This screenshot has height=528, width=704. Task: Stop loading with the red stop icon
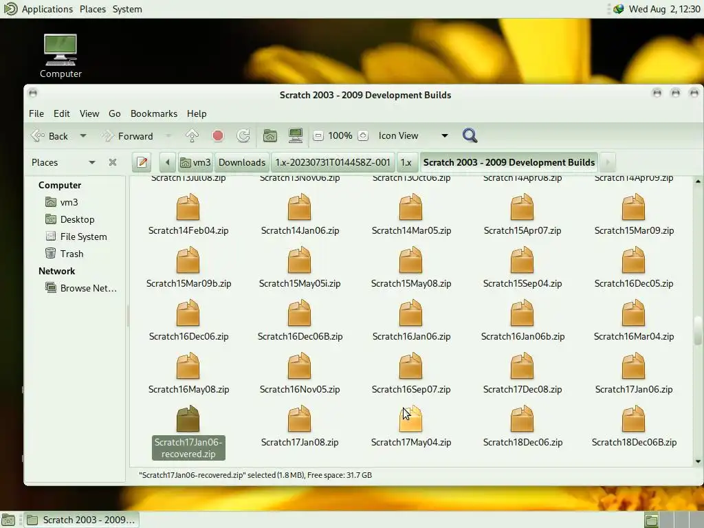tap(218, 135)
